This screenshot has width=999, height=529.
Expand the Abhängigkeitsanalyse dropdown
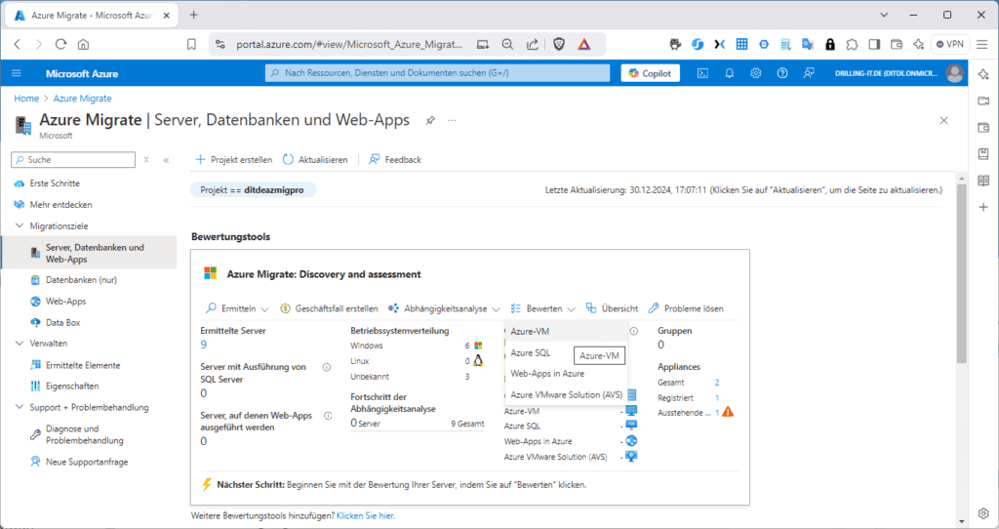pyautogui.click(x=444, y=308)
